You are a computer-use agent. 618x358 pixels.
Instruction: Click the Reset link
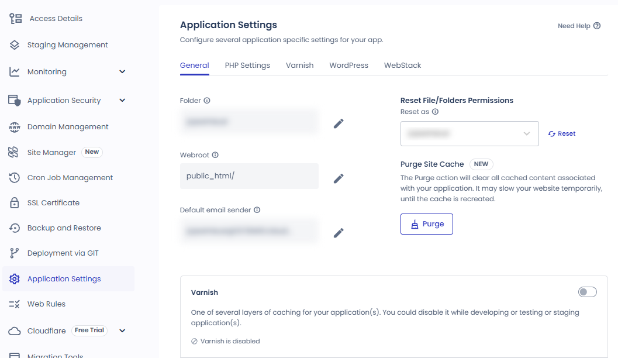point(562,133)
